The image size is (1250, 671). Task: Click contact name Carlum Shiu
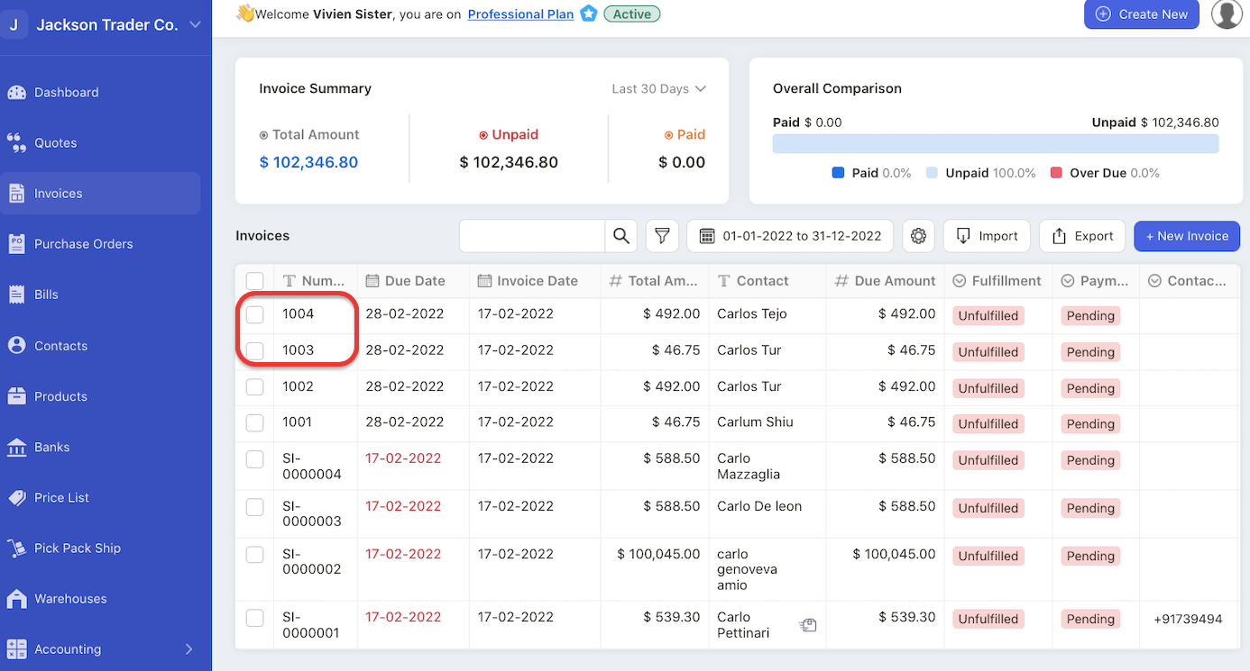[755, 422]
